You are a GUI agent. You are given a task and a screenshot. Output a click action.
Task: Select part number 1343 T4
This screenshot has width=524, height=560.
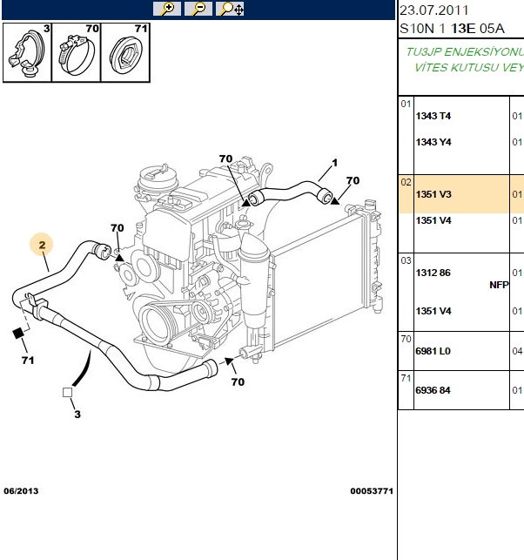pyautogui.click(x=433, y=116)
